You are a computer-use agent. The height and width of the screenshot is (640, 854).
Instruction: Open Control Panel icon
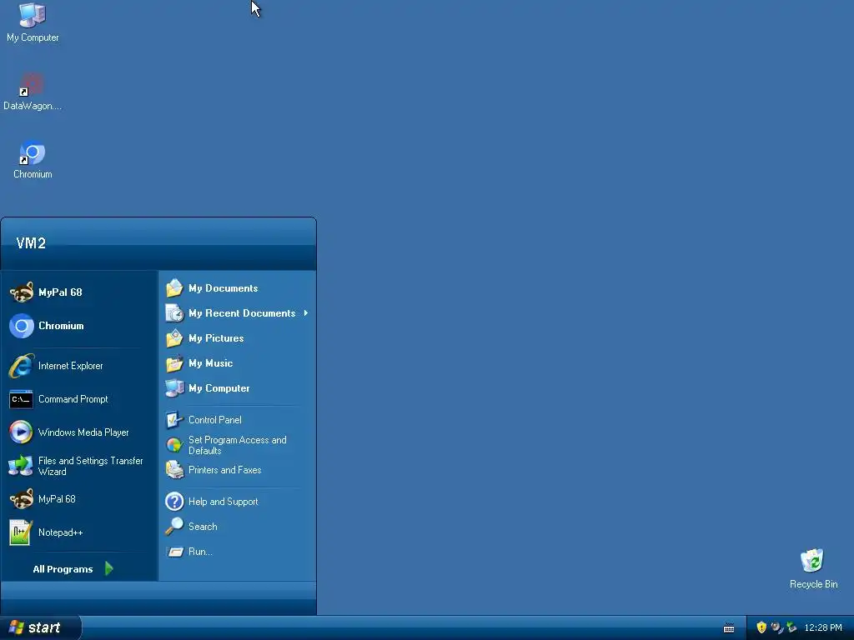(174, 420)
